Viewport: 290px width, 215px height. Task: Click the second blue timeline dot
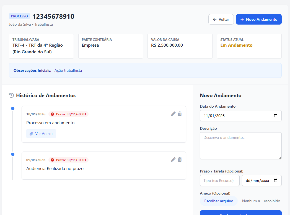pos(13,154)
